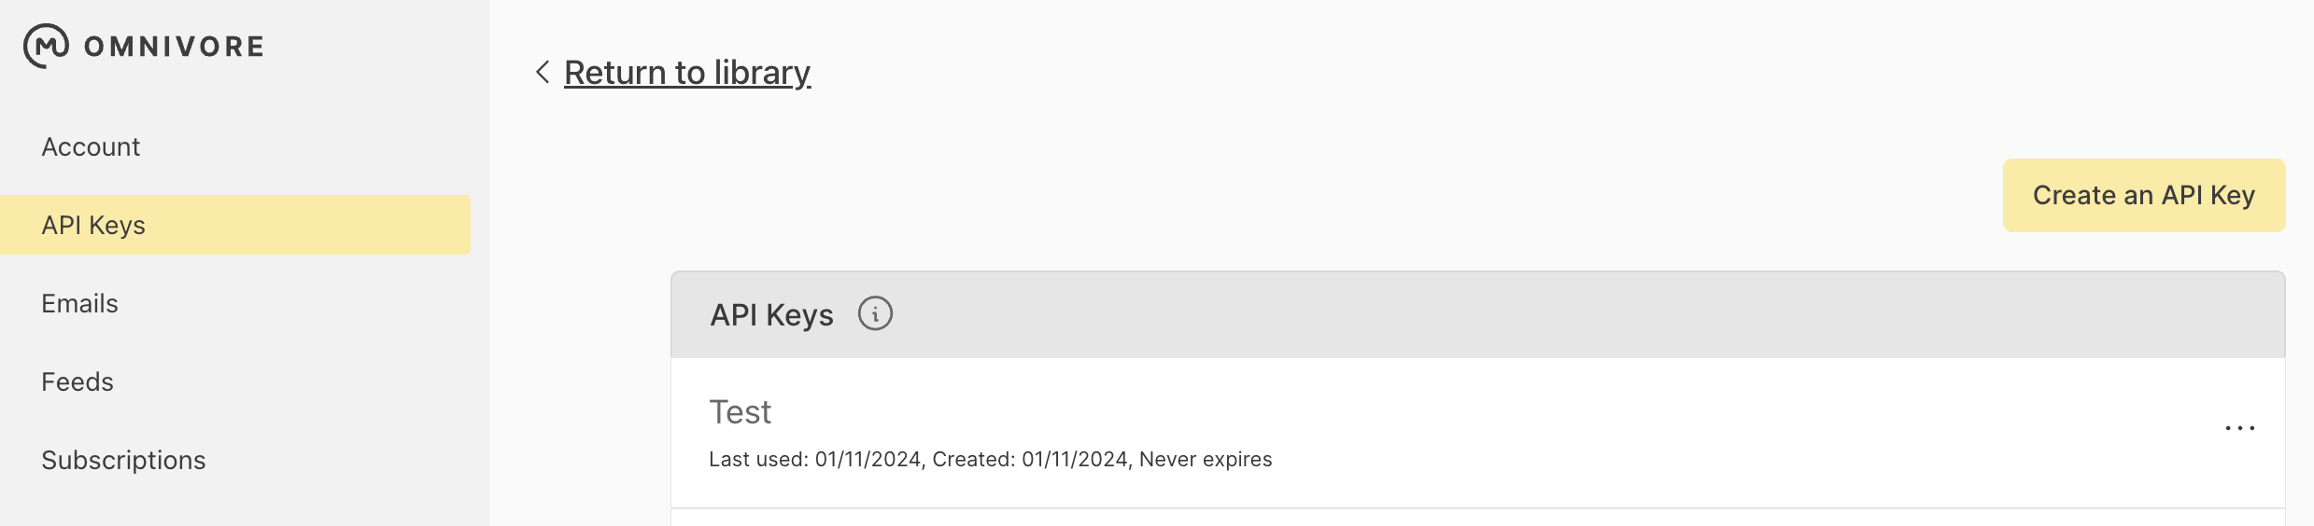Go to the Emails settings page

pyautogui.click(x=79, y=303)
